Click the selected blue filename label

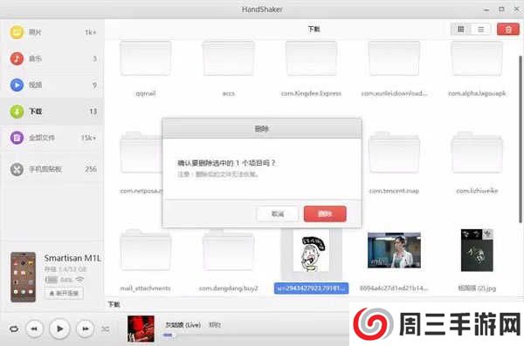311,288
